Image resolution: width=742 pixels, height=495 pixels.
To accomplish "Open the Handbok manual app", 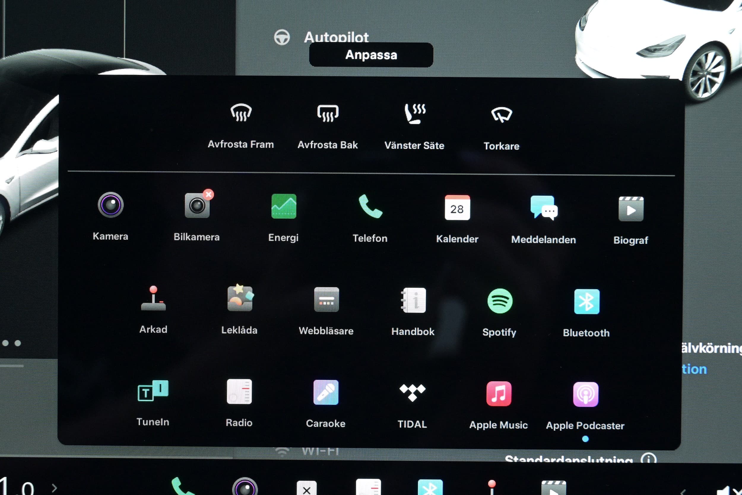I will 413,300.
